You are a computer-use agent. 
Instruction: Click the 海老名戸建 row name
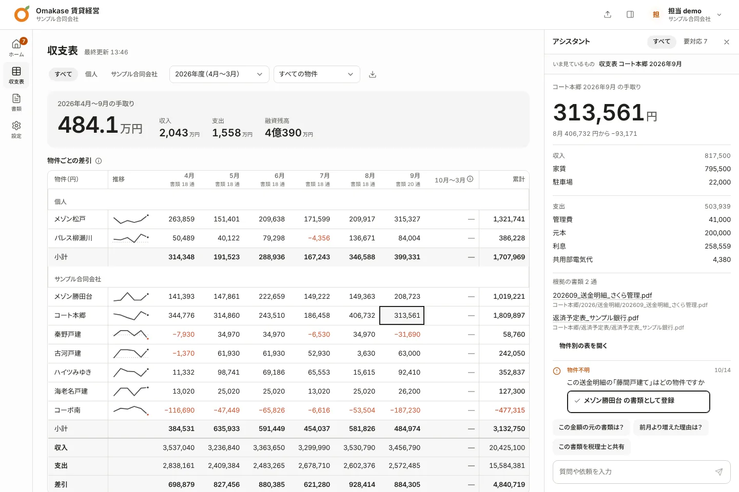(71, 392)
